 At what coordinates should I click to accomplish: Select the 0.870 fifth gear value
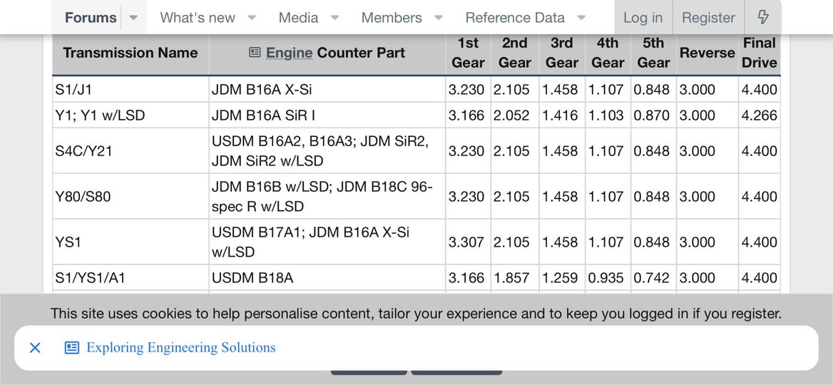coord(653,115)
